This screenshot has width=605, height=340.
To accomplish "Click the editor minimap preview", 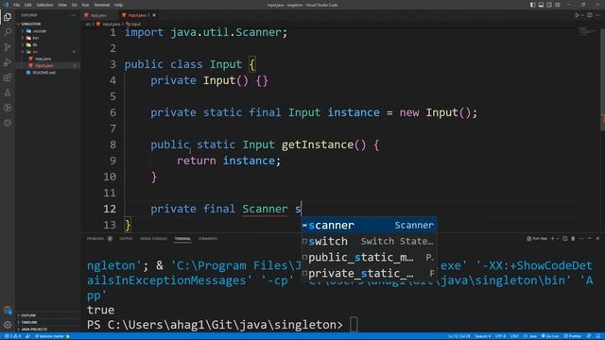I will (587, 31).
